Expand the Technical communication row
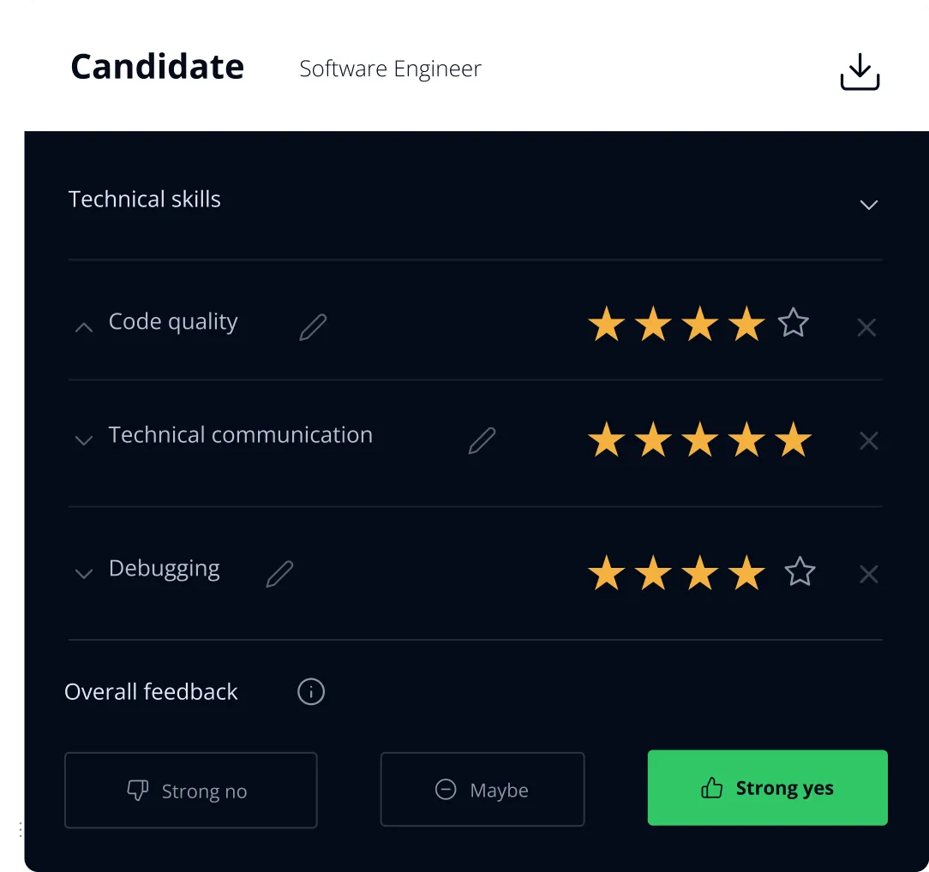 [x=84, y=441]
